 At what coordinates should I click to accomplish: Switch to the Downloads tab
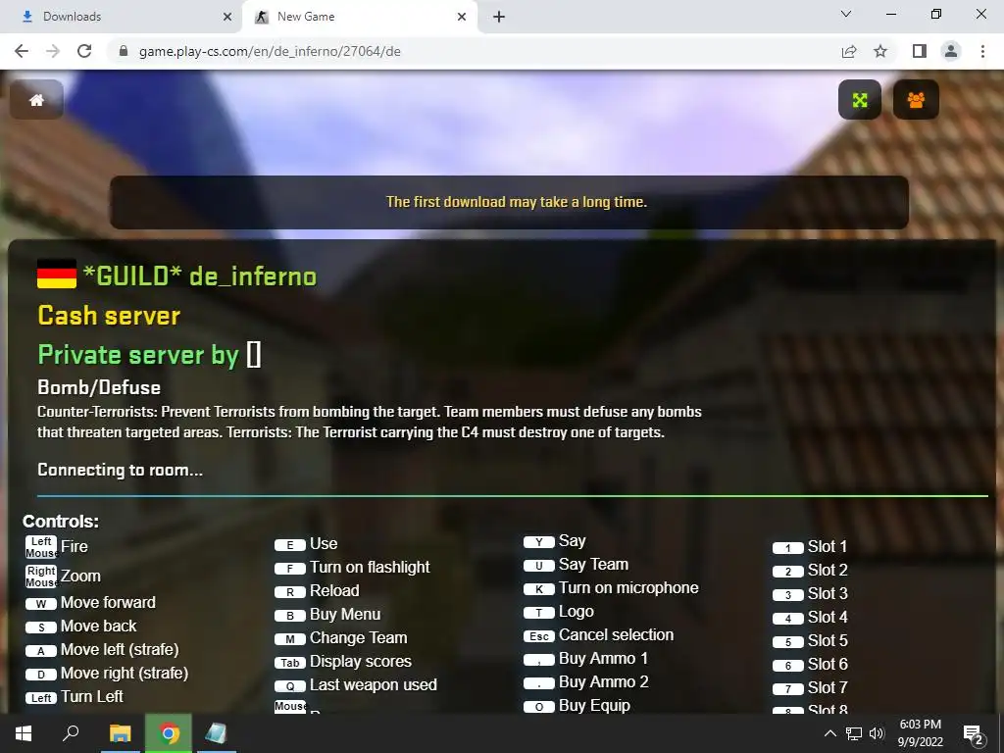(122, 17)
